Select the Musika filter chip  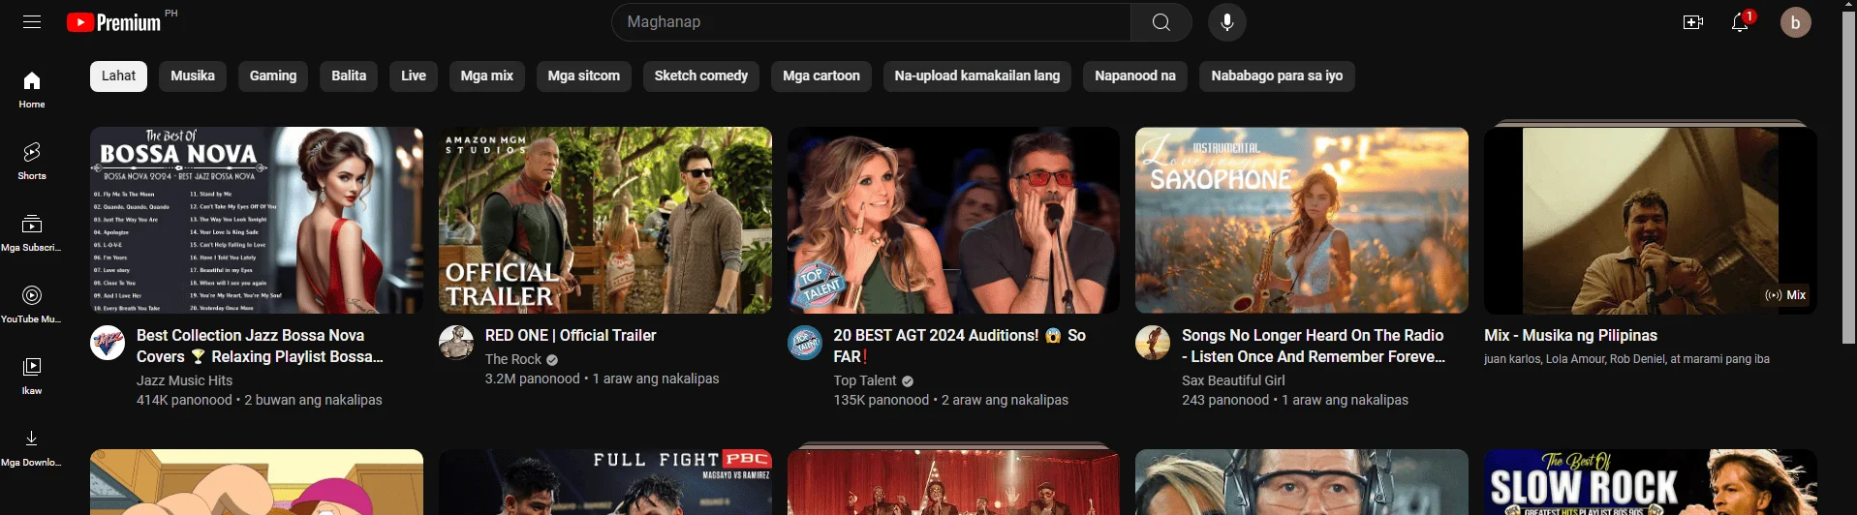click(x=193, y=76)
